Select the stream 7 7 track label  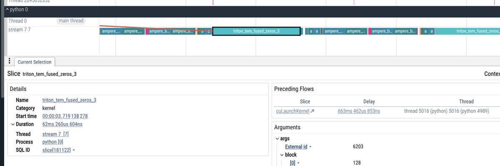click(x=19, y=30)
